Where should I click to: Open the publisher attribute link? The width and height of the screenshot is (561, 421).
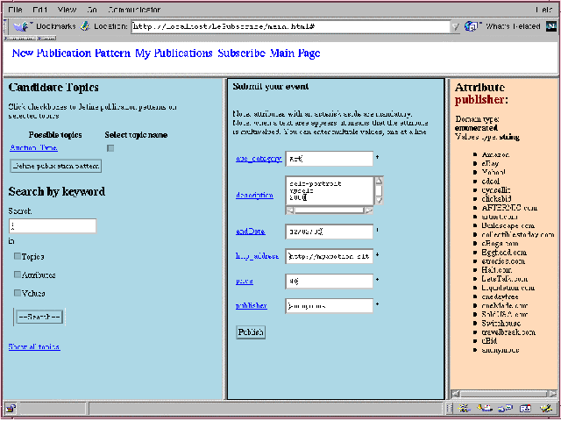click(x=252, y=306)
